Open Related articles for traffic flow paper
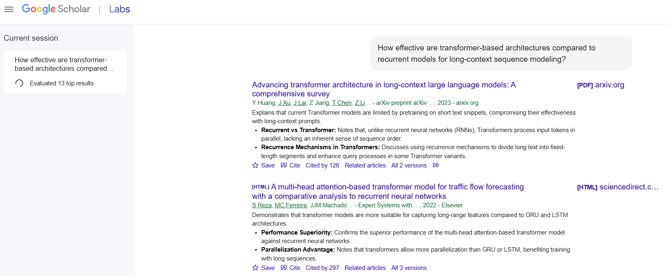 click(x=365, y=268)
